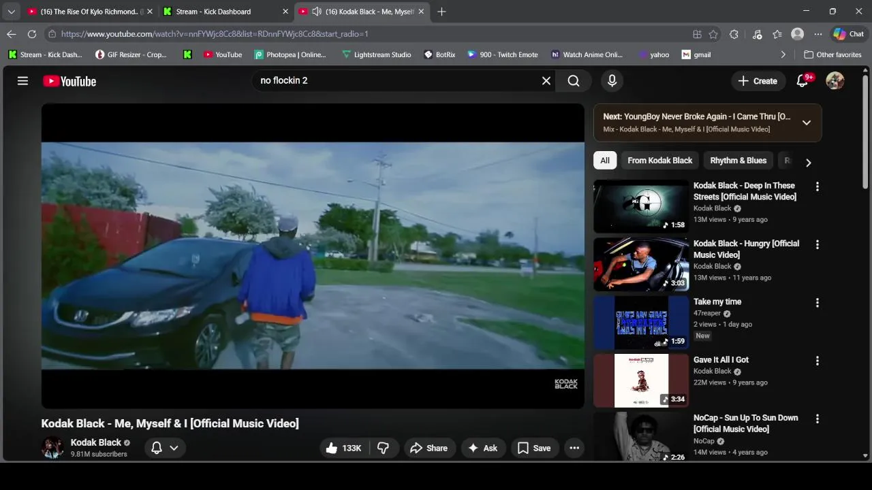
Task: Open options for Sun Up To Sun Down
Action: pyautogui.click(x=817, y=419)
